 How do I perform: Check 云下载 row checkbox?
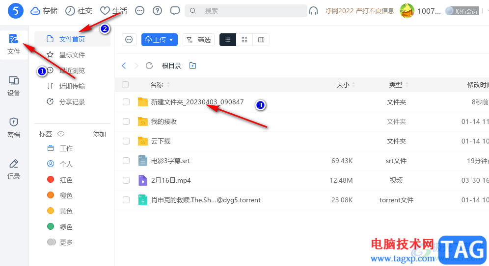coord(126,141)
